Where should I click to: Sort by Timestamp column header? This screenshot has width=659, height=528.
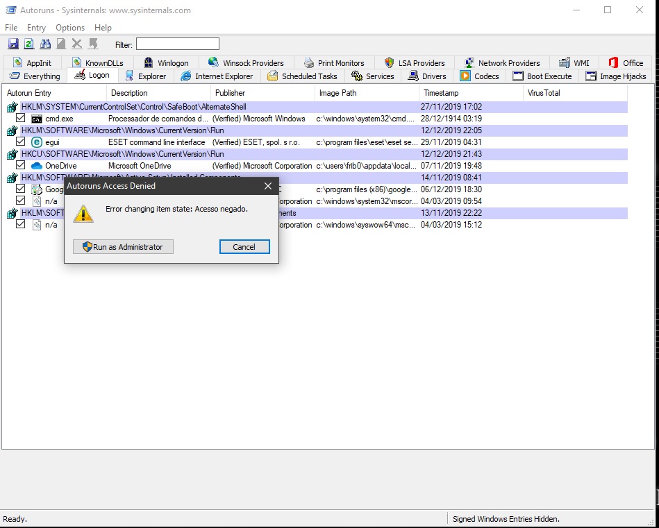[x=471, y=93]
